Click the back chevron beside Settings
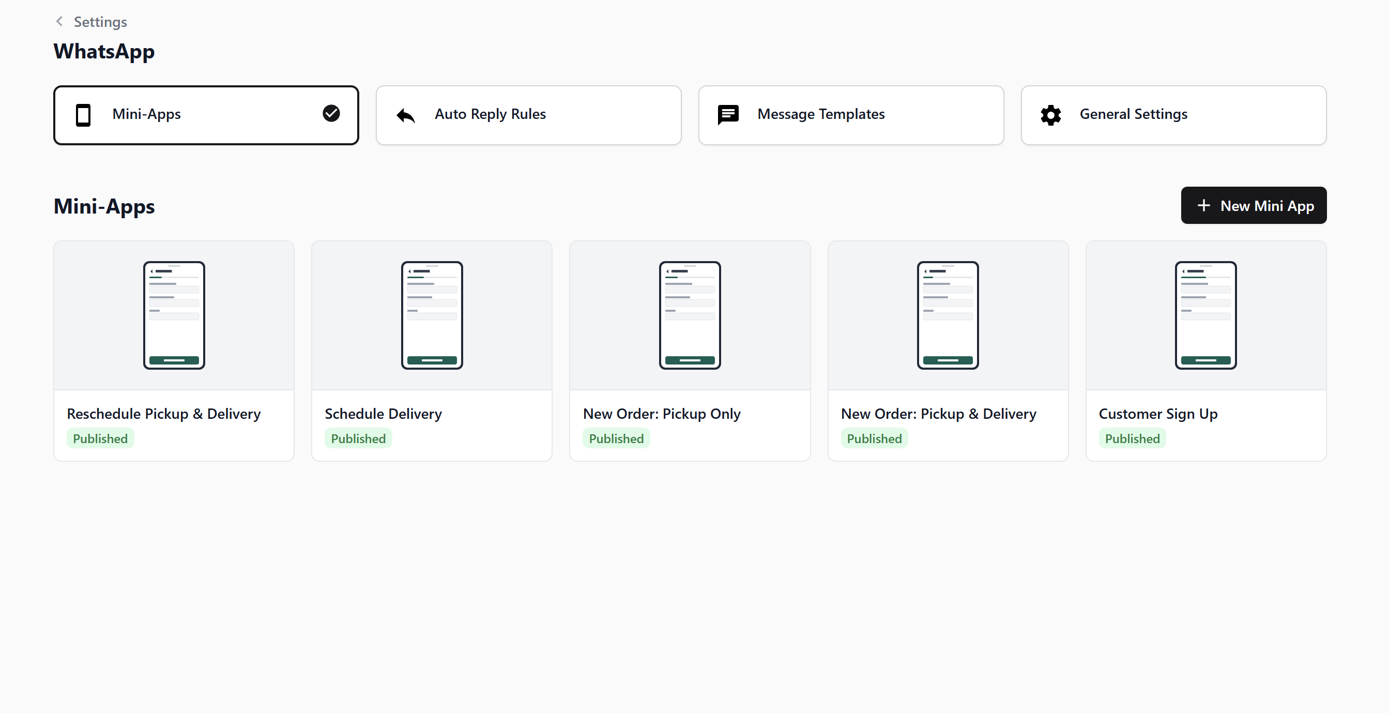 59,22
